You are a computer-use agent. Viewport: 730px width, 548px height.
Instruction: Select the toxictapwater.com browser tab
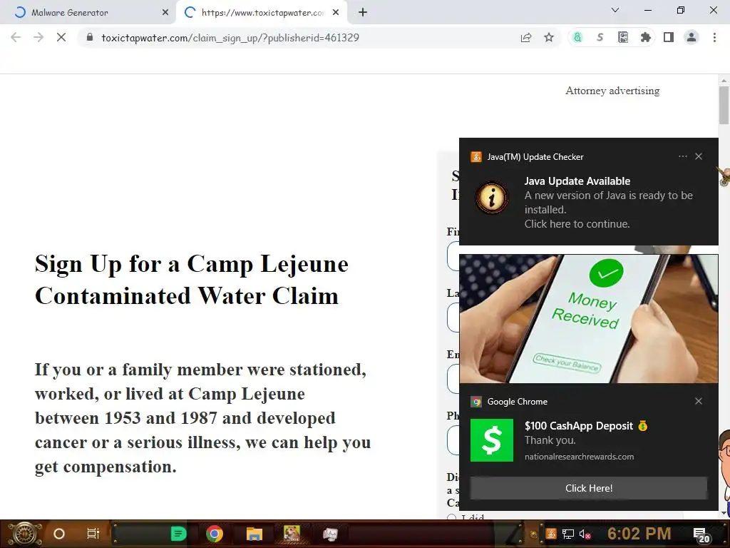tap(262, 13)
